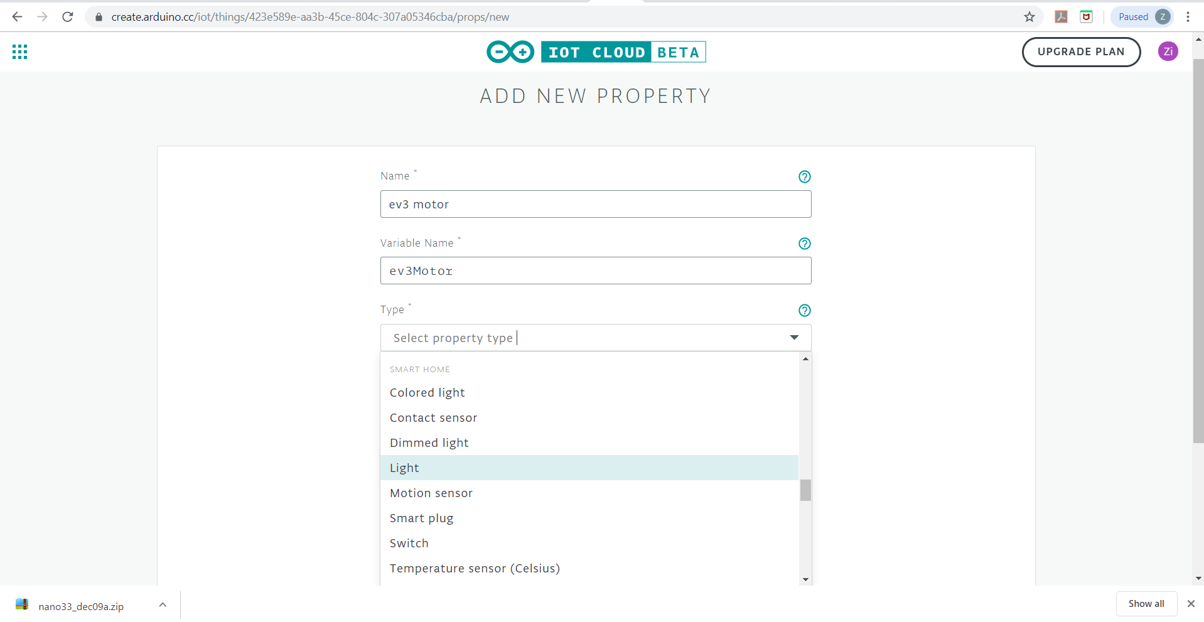The image size is (1204, 622).
Task: Open the Arduino apps grid menu
Action: [20, 52]
